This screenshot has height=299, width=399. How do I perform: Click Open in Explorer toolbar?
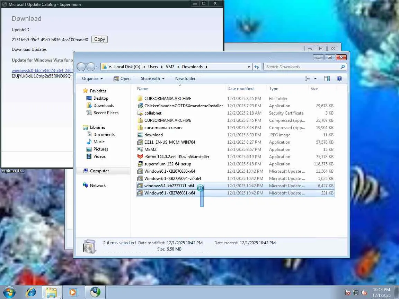tap(122, 79)
